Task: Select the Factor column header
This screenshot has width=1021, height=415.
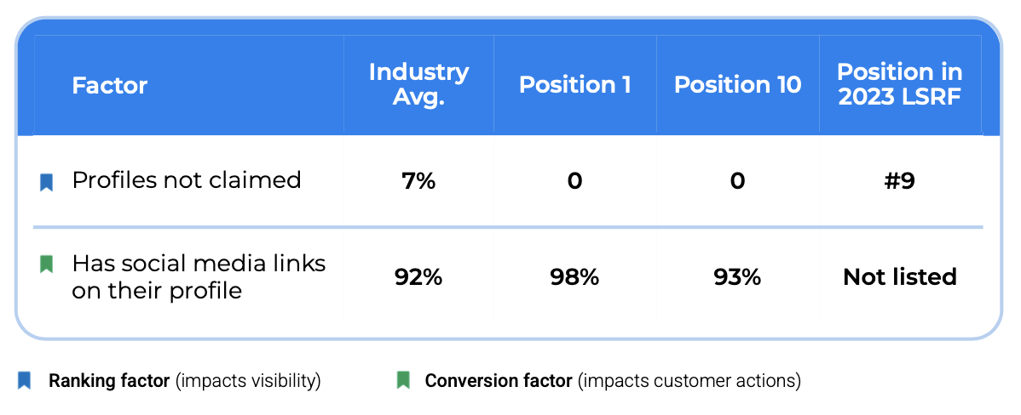Action: coord(110,86)
